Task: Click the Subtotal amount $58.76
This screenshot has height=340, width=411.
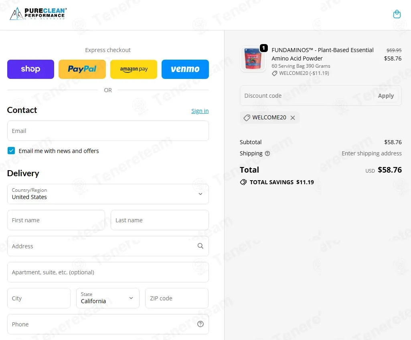Action: (x=393, y=142)
